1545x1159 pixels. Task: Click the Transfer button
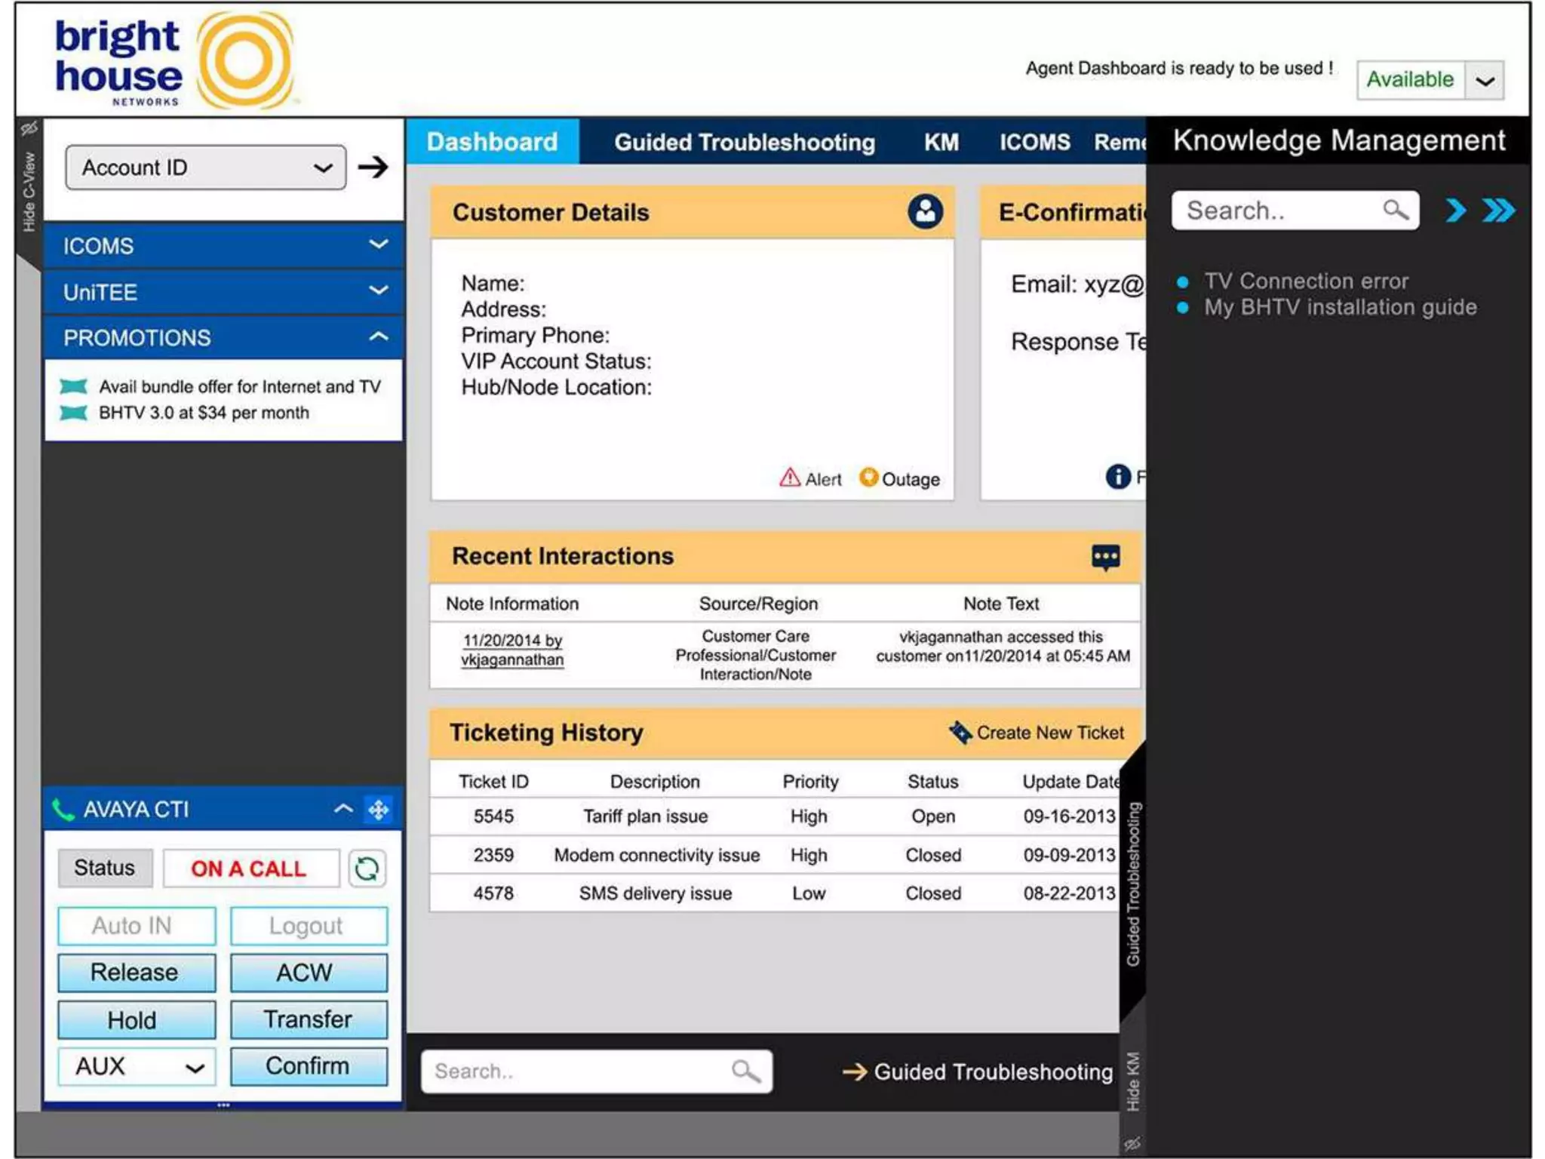pos(309,1020)
